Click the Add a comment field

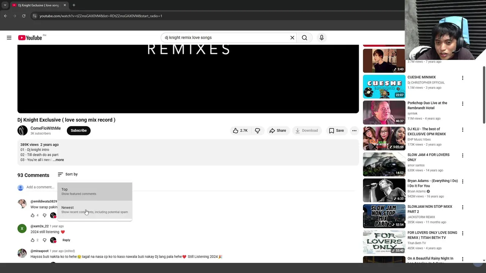[x=40, y=187]
